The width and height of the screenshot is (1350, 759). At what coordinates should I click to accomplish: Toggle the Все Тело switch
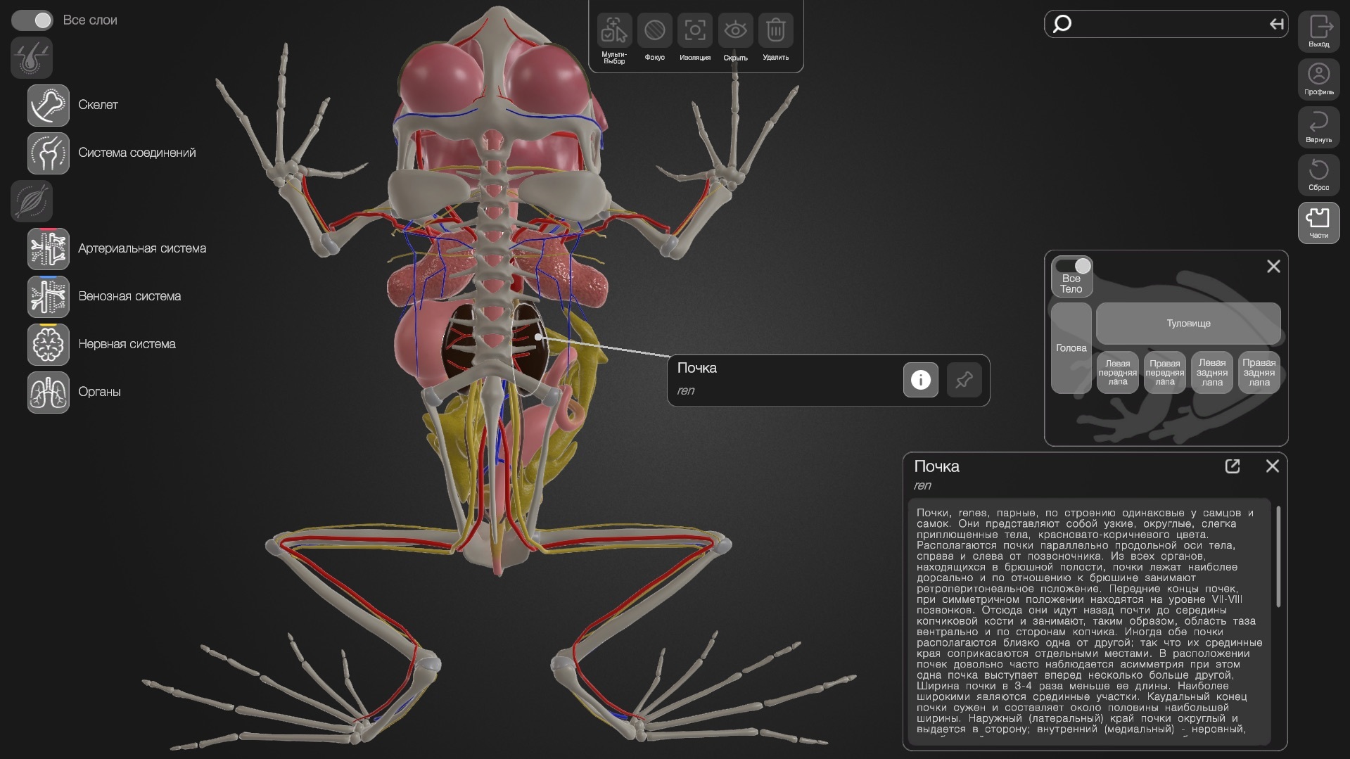pyautogui.click(x=1071, y=267)
